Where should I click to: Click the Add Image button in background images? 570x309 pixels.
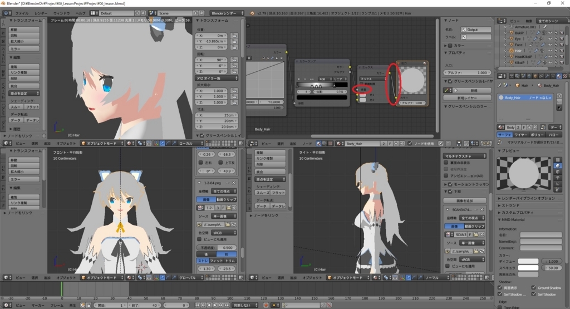(x=465, y=200)
